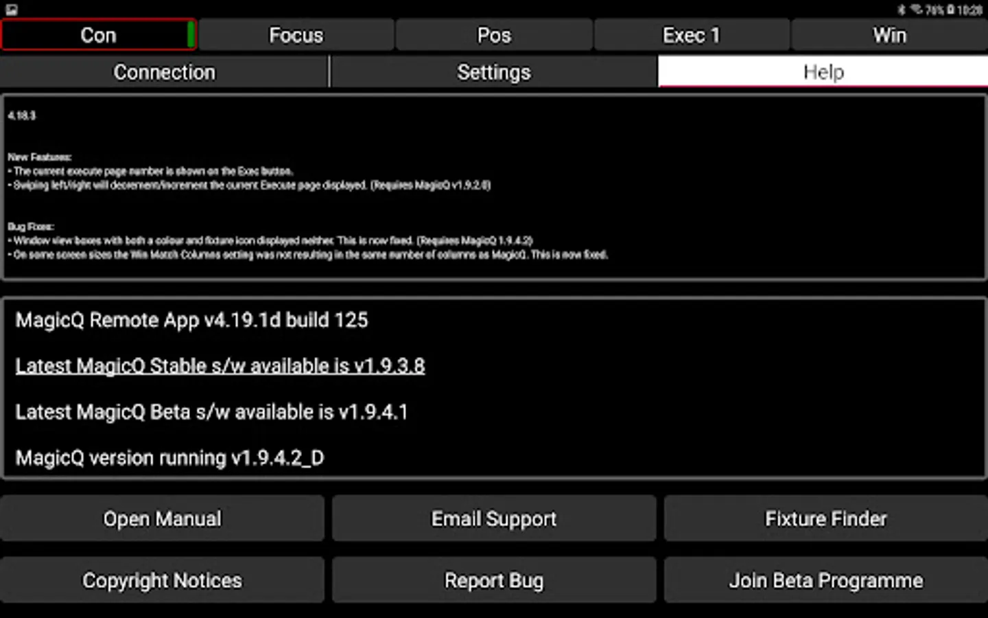This screenshot has width=988, height=618.
Task: Click the Swiping left/right release note line
Action: (250, 185)
